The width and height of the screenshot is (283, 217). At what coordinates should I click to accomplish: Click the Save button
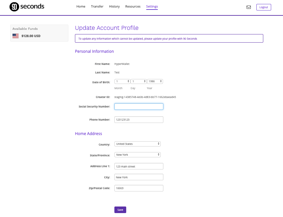coord(120,209)
